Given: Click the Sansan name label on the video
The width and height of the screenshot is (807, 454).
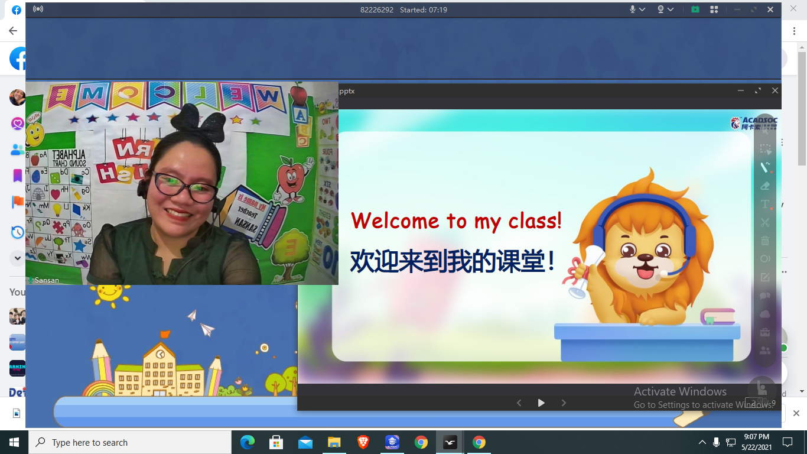Looking at the screenshot, I should pyautogui.click(x=47, y=280).
